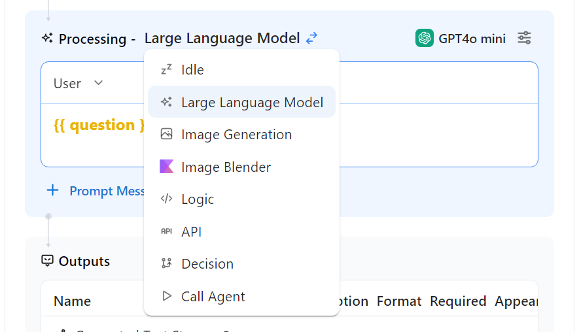Image resolution: width=579 pixels, height=332 pixels.
Task: Click the Idle sleep icon in the menu
Action: click(166, 70)
